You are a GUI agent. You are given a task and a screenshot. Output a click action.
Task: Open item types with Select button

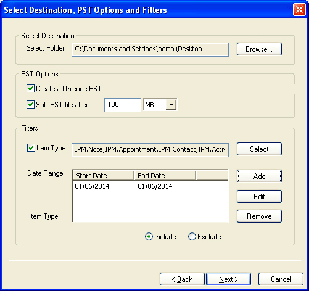259,149
